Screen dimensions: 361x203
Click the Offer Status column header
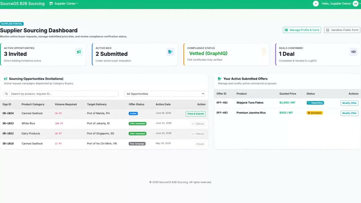(x=137, y=104)
